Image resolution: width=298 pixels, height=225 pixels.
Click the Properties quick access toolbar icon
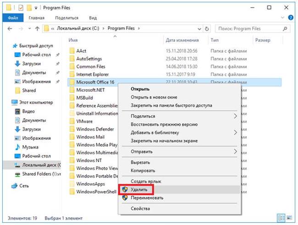coord(21,8)
